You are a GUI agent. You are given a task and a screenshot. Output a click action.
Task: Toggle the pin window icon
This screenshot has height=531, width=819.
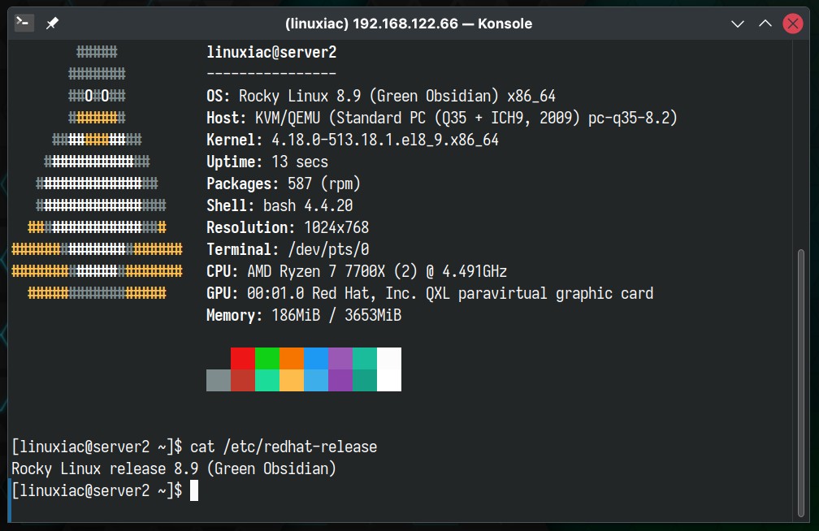[52, 24]
